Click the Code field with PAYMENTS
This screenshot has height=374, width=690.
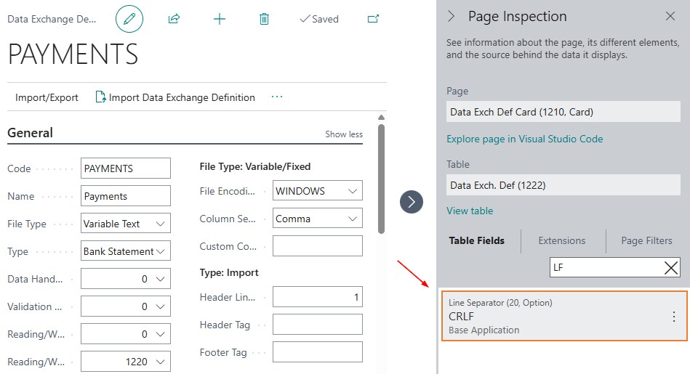coord(125,168)
